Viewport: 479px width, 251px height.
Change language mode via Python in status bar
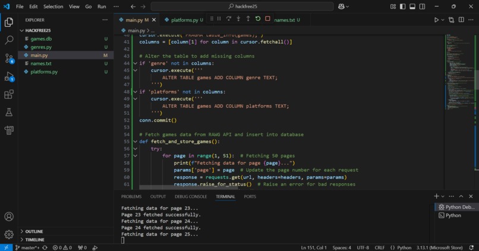coord(404,247)
